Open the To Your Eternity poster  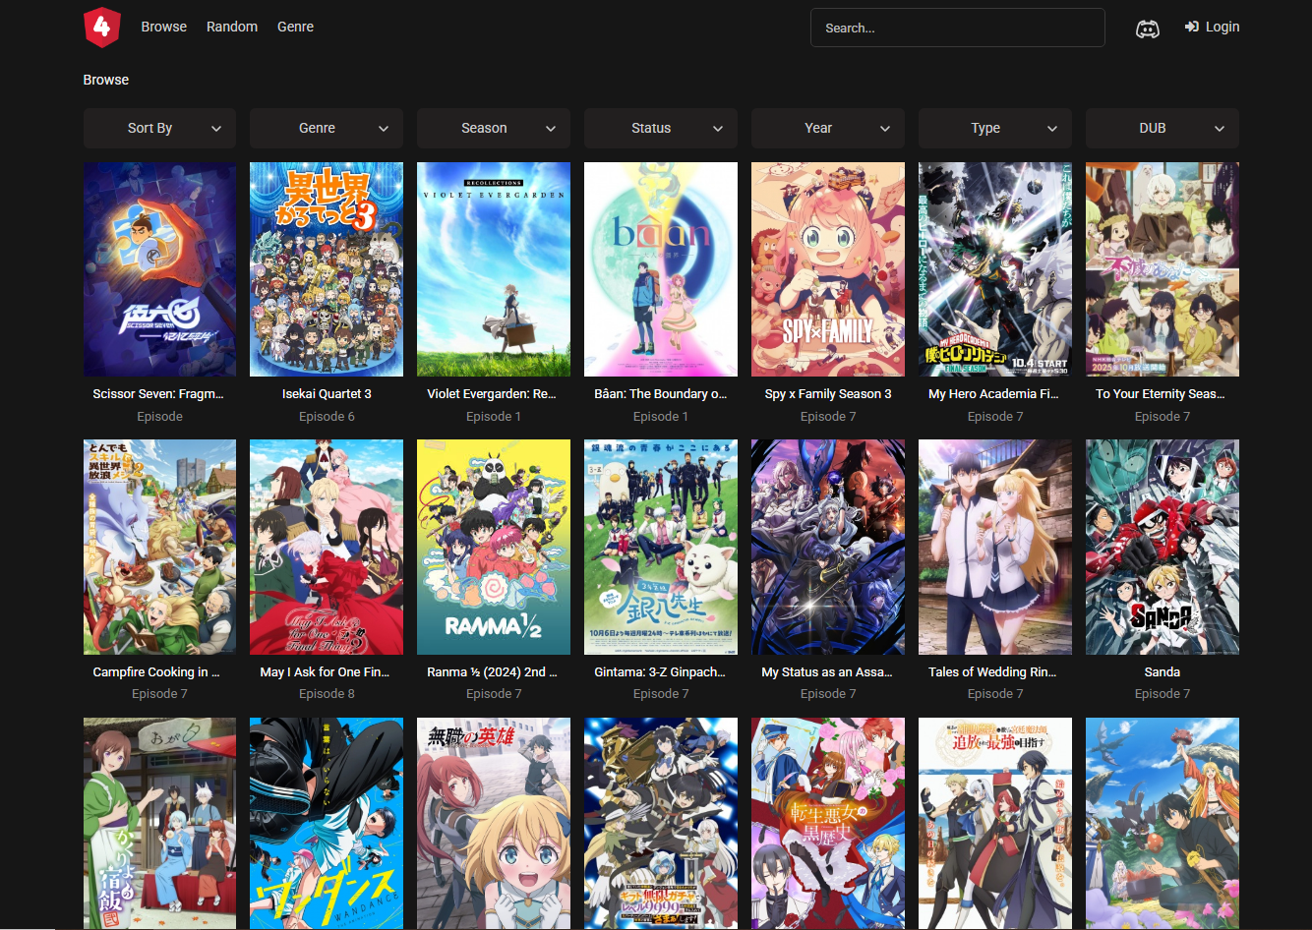(1163, 269)
